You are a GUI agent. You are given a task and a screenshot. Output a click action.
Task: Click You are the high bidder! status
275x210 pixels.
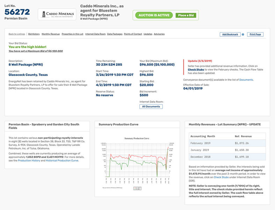pyautogui.click(x=27, y=47)
